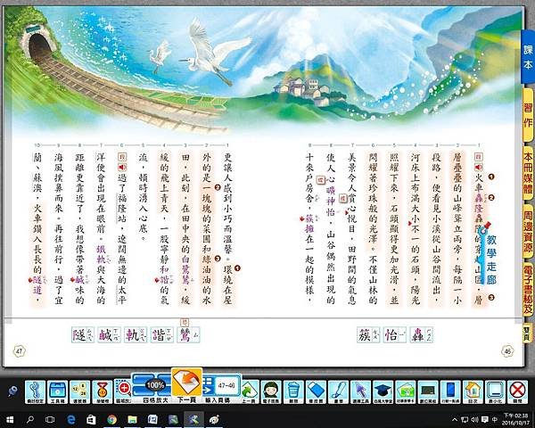
Task: Open the graduation cap classroom icon
Action: click(x=383, y=391)
